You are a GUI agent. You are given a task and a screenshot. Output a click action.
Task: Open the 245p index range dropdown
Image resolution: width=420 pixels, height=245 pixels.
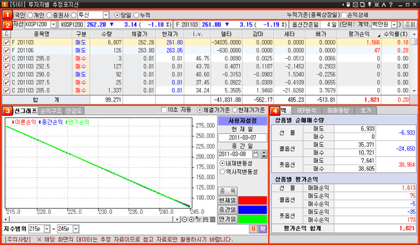pyautogui.click(x=76, y=229)
